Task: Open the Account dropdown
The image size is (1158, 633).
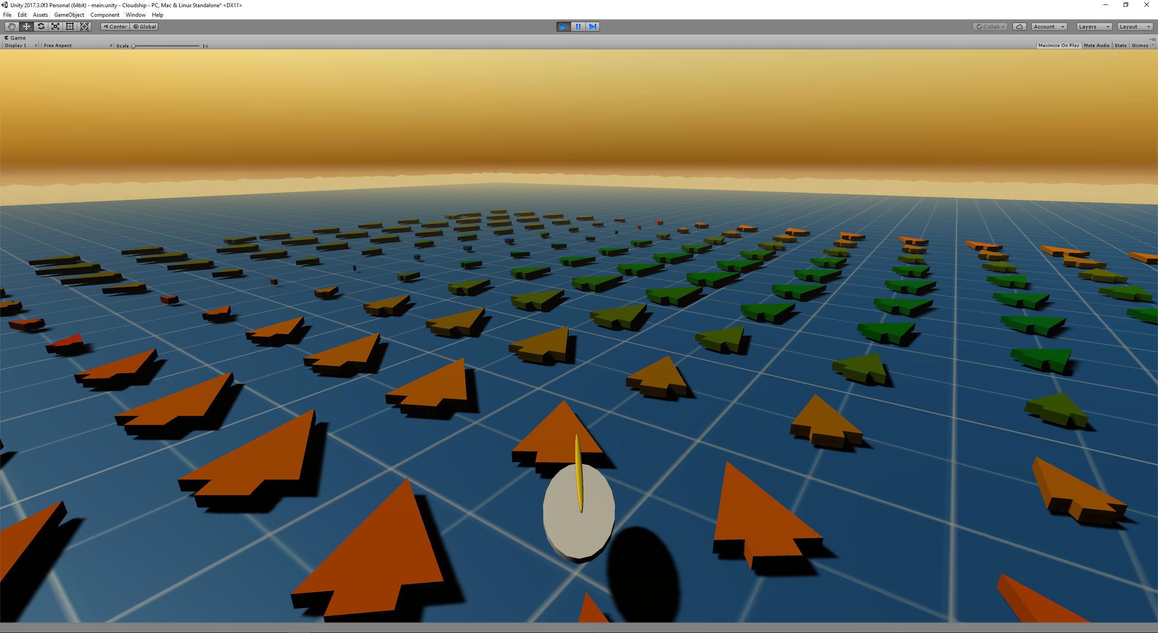Action: pyautogui.click(x=1049, y=27)
